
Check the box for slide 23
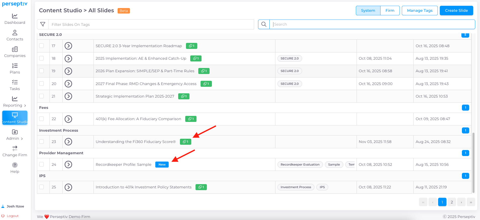[x=42, y=141]
